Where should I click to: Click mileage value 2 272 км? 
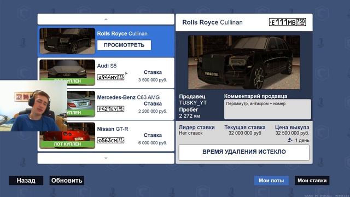click(x=189, y=116)
